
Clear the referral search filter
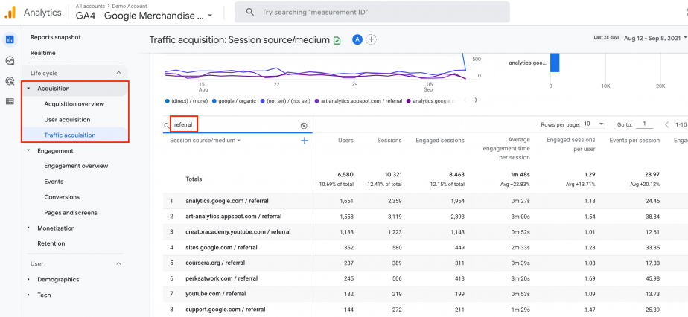(304, 126)
